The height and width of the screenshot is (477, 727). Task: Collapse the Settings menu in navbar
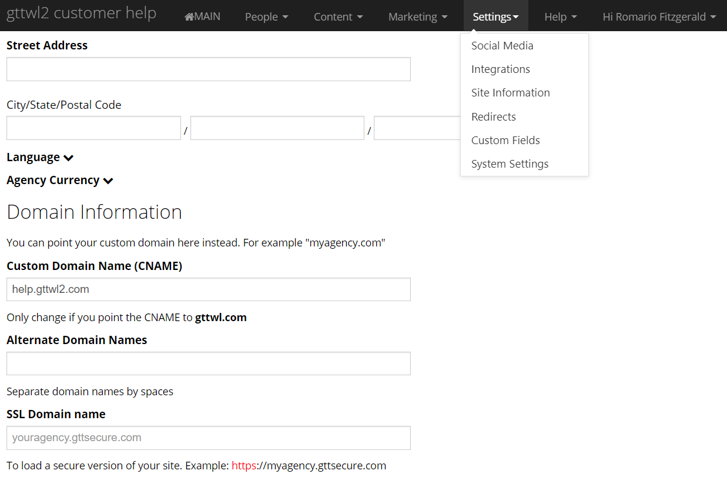click(495, 17)
